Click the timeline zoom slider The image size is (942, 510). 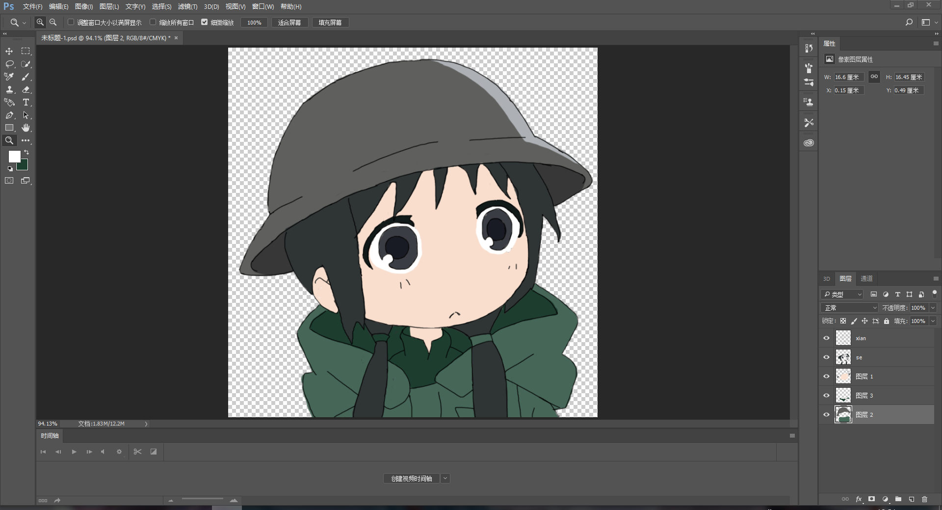[x=202, y=499]
